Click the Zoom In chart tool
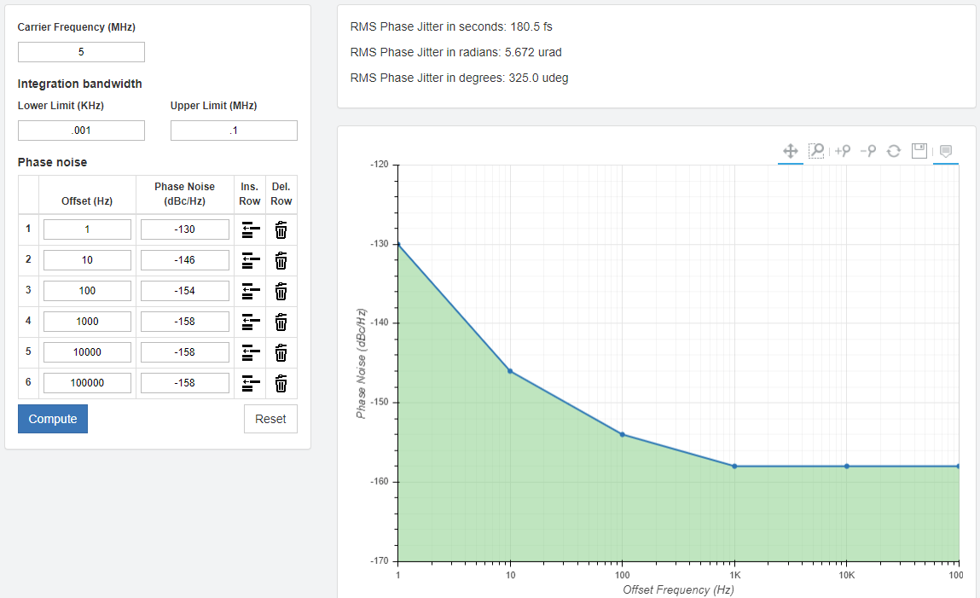This screenshot has width=980, height=598. [843, 151]
